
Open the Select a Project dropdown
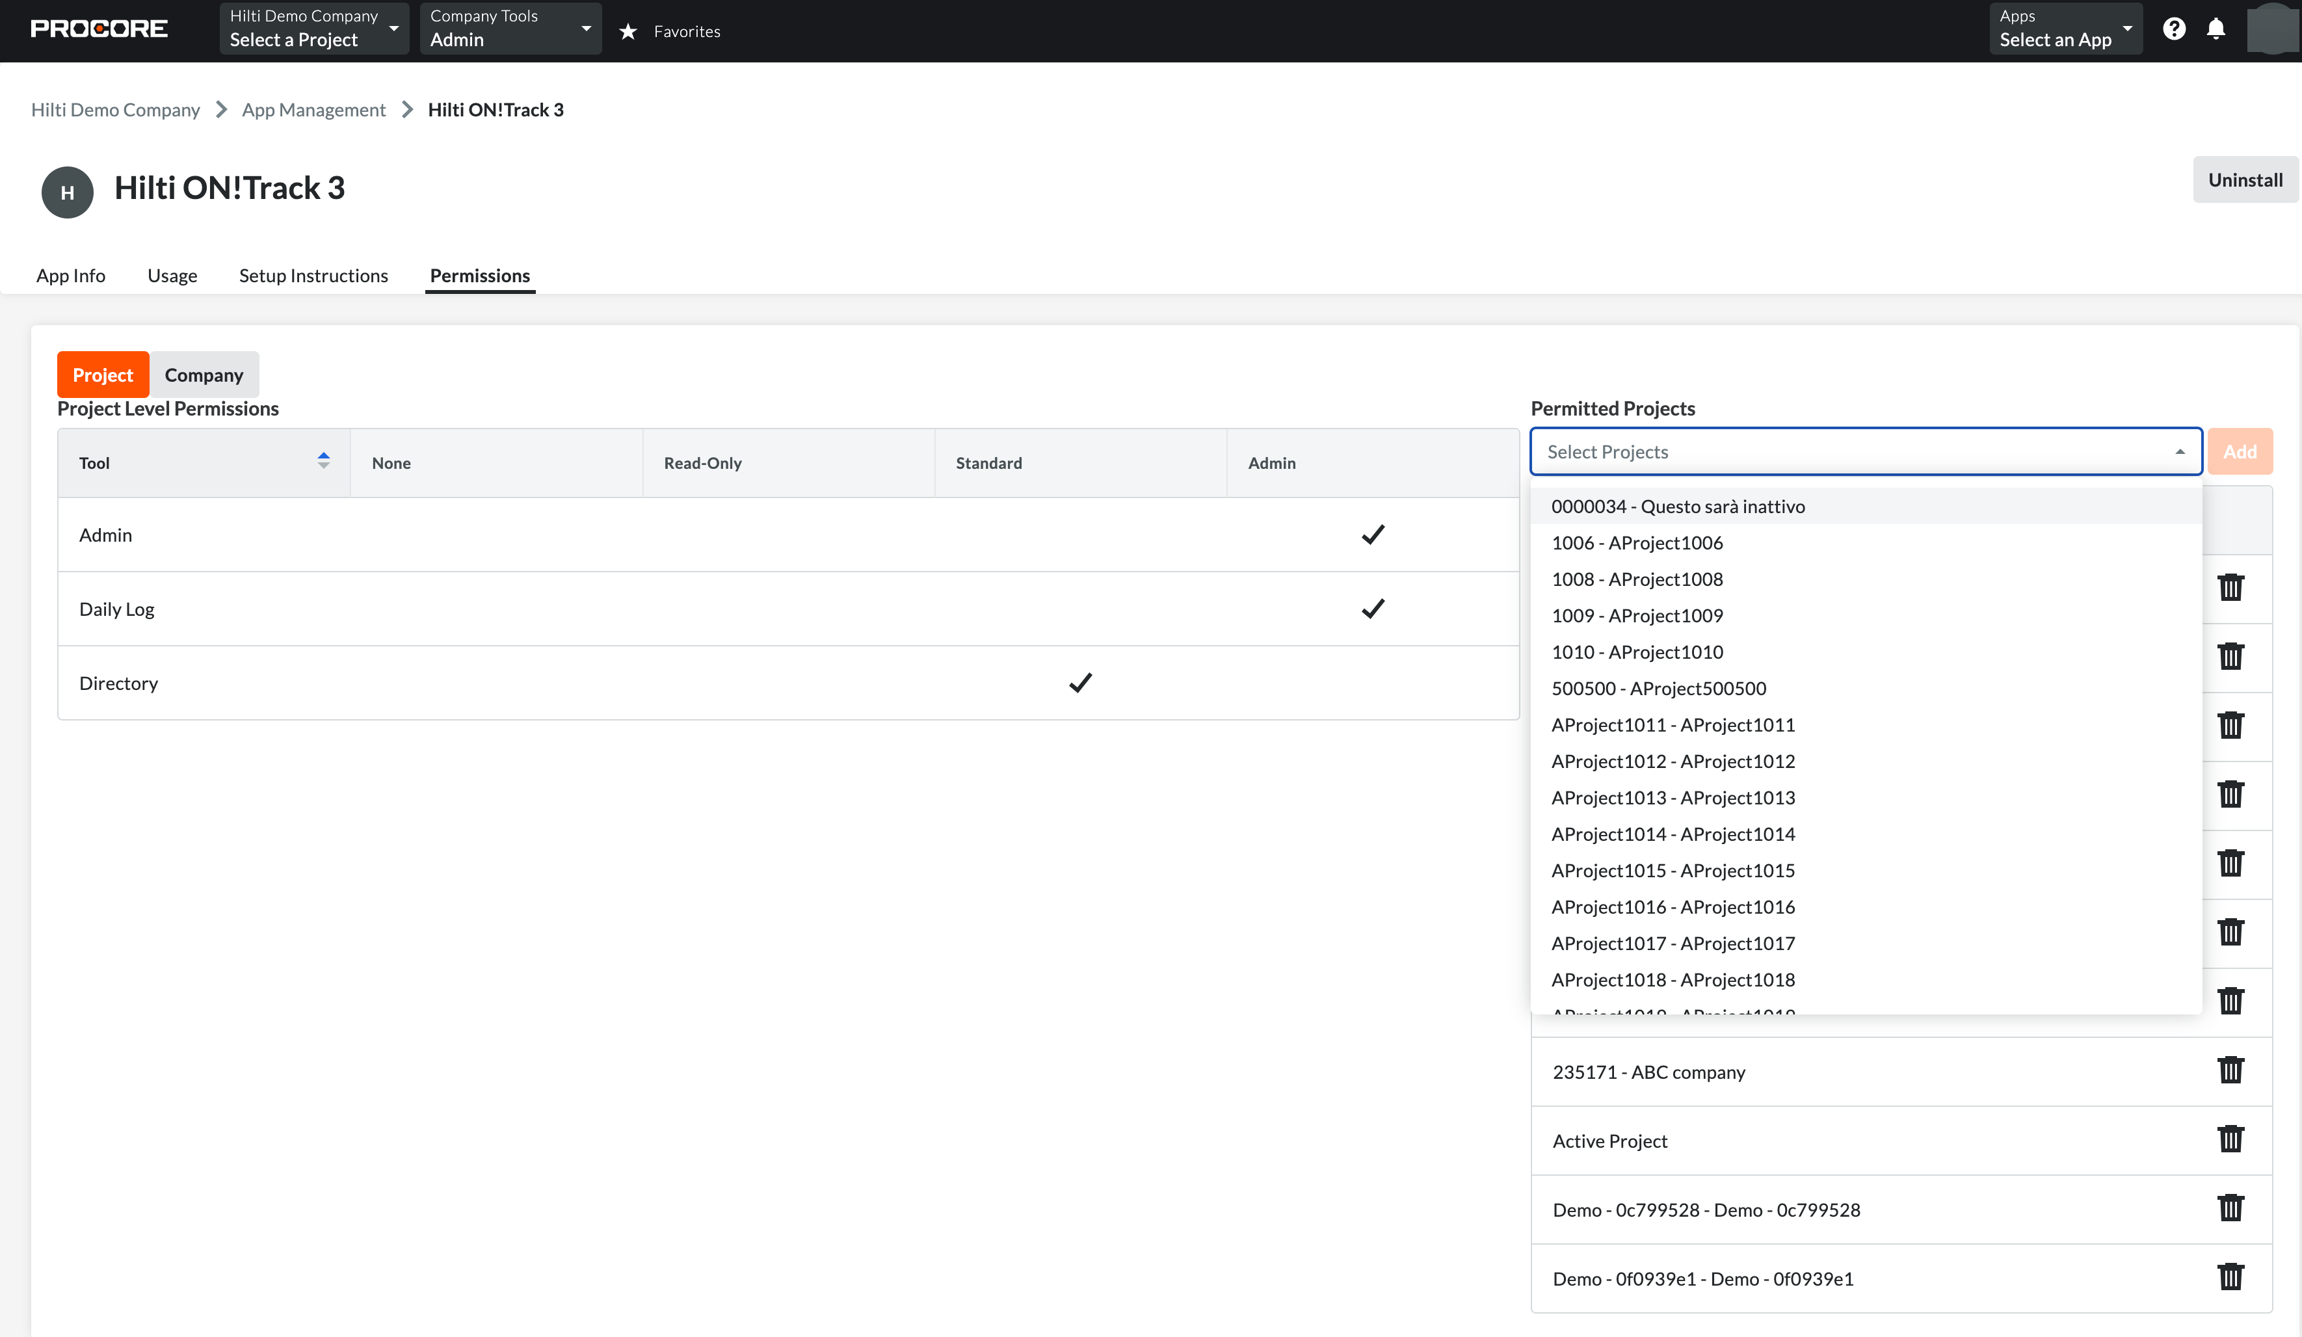point(314,29)
